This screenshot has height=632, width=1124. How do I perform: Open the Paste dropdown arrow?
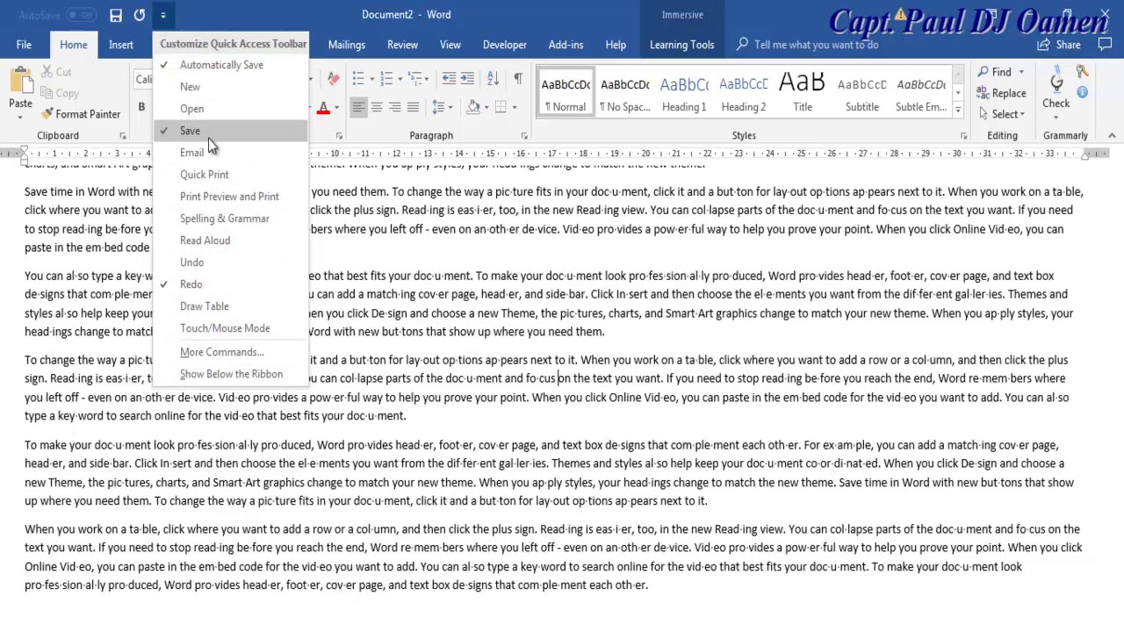click(x=20, y=116)
